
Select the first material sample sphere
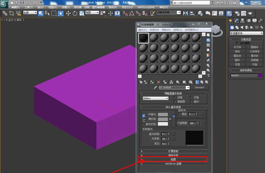143,38
